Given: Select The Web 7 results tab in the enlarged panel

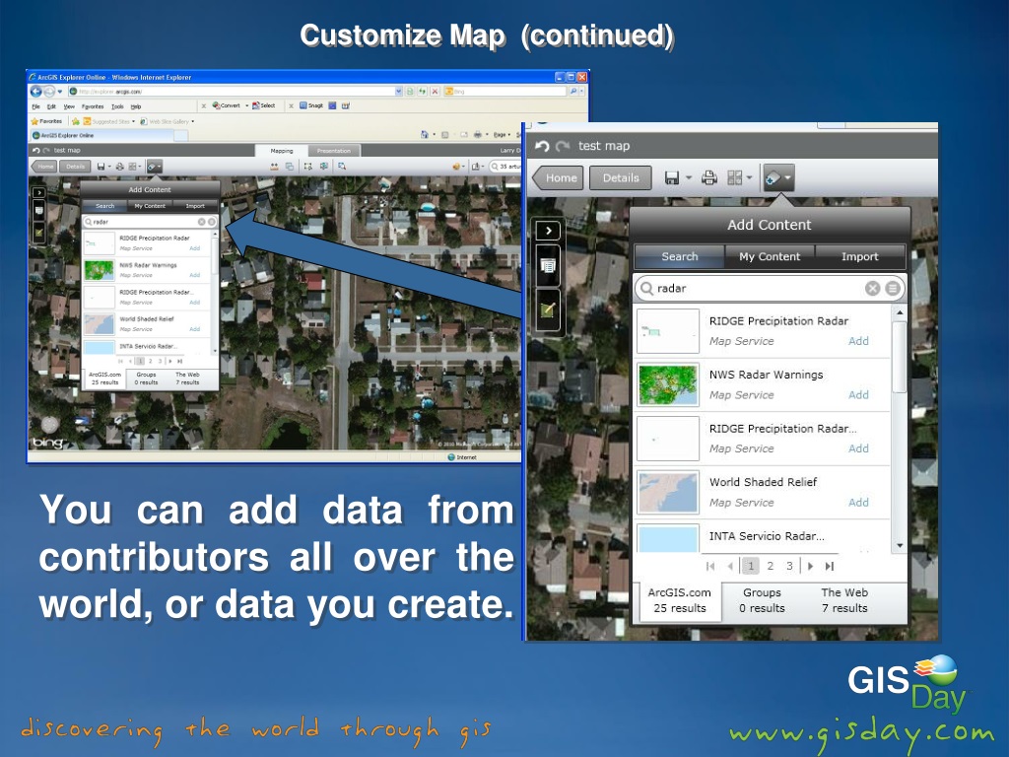Looking at the screenshot, I should click(x=844, y=600).
